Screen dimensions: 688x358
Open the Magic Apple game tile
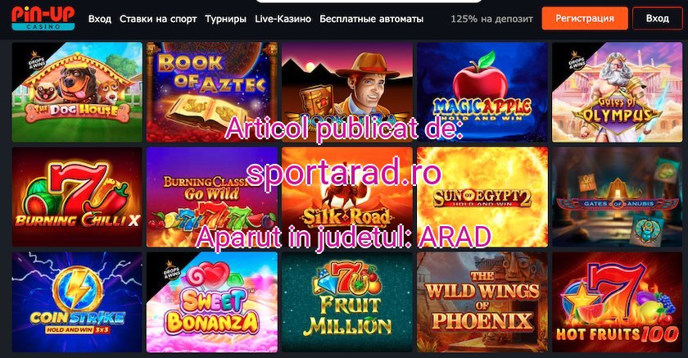click(482, 92)
